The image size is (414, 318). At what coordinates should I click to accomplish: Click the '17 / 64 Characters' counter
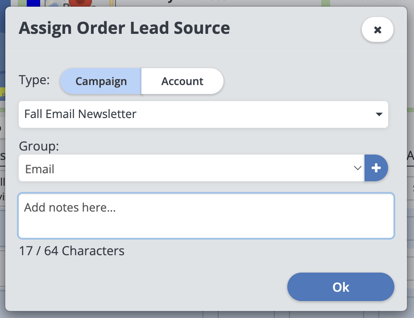pyautogui.click(x=71, y=251)
